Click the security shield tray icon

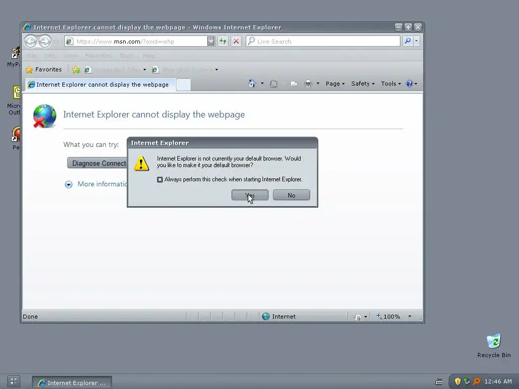tap(458, 381)
